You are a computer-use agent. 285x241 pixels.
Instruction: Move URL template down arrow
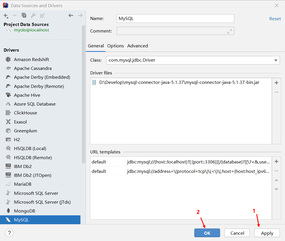276,189
